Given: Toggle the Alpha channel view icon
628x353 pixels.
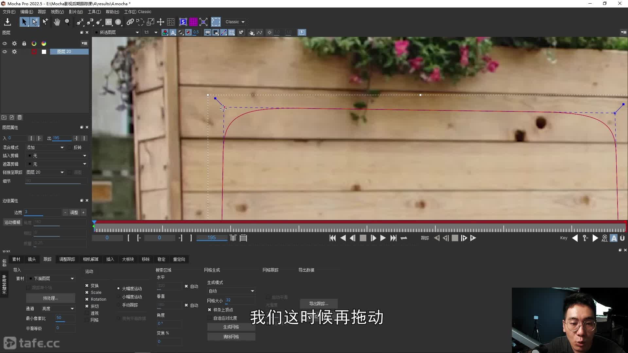Looking at the screenshot, I should coord(173,32).
